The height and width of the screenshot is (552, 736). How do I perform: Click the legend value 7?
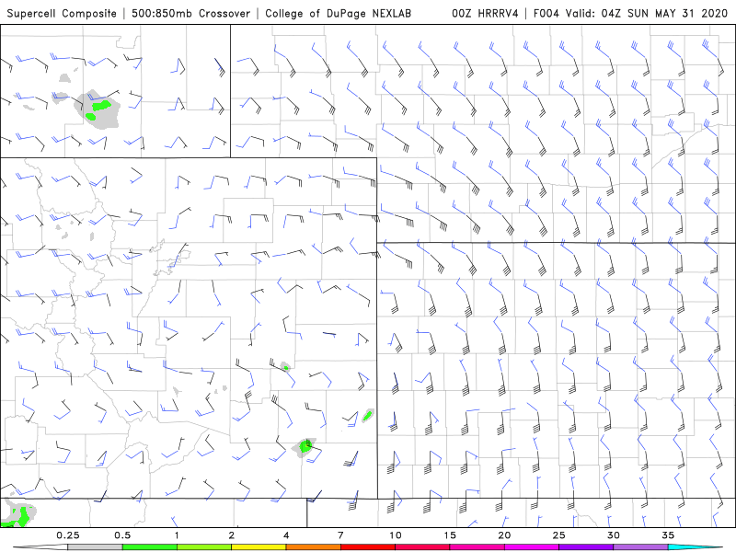340,535
